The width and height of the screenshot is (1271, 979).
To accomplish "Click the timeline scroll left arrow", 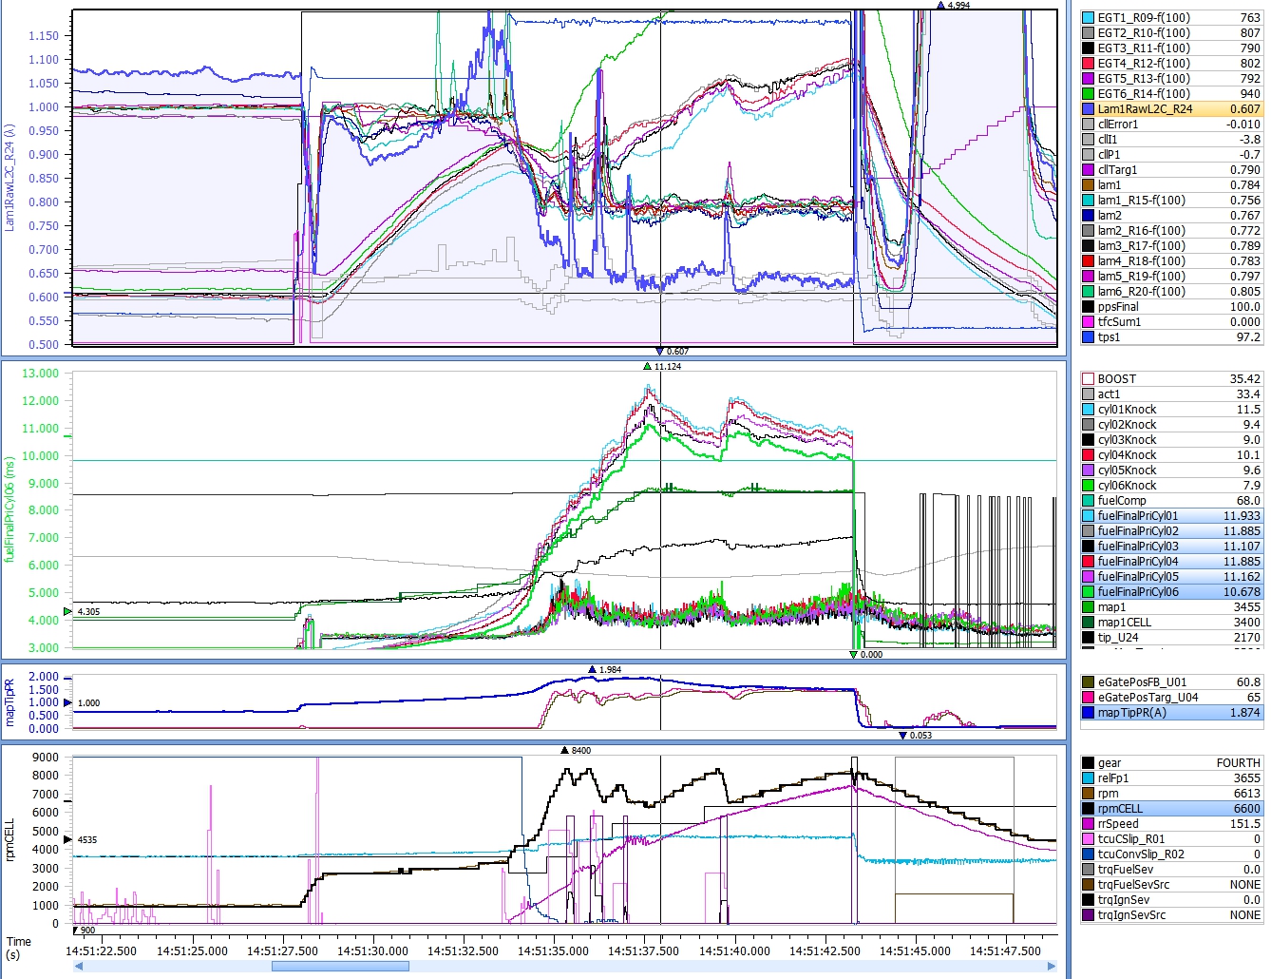I will coord(79,967).
